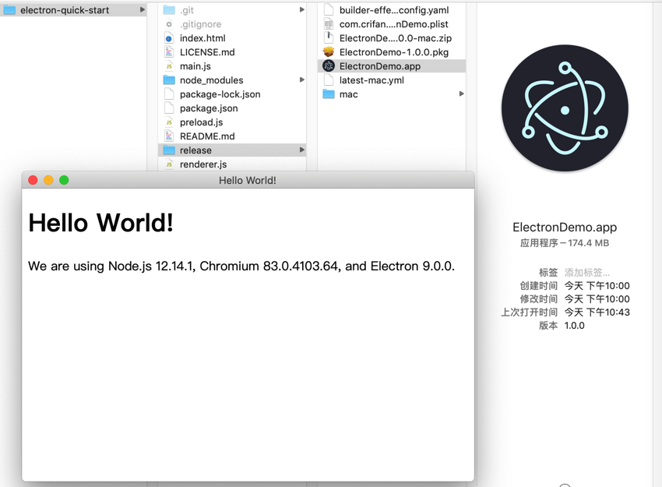The image size is (662, 487).
Task: Click the 添加标签... tag input field
Action: (587, 273)
